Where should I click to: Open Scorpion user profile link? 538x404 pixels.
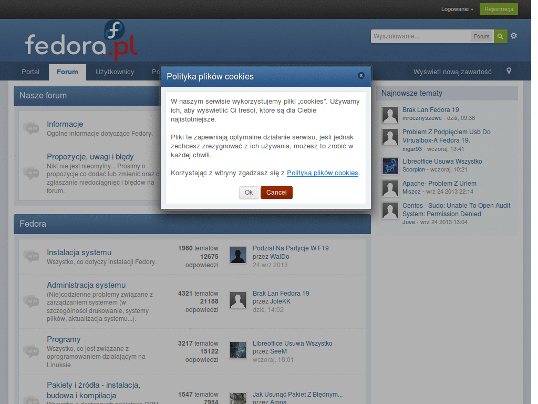413,170
